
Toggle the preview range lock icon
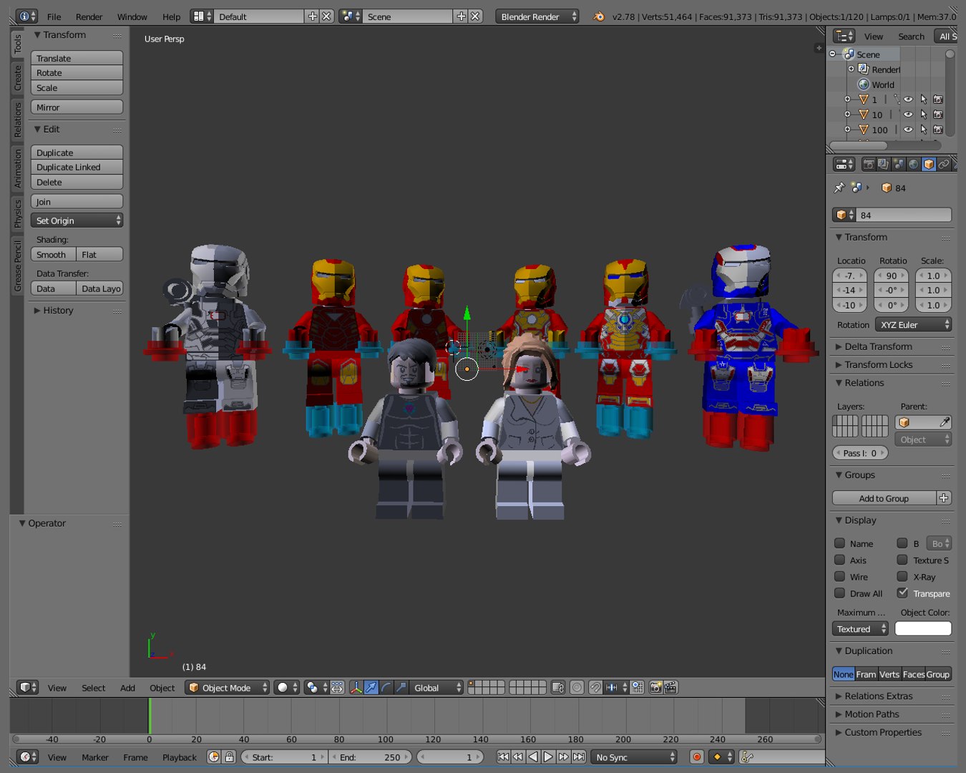(229, 757)
